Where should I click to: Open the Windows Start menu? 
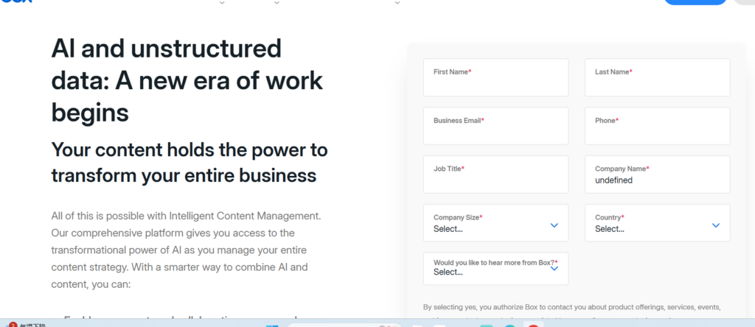272,325
